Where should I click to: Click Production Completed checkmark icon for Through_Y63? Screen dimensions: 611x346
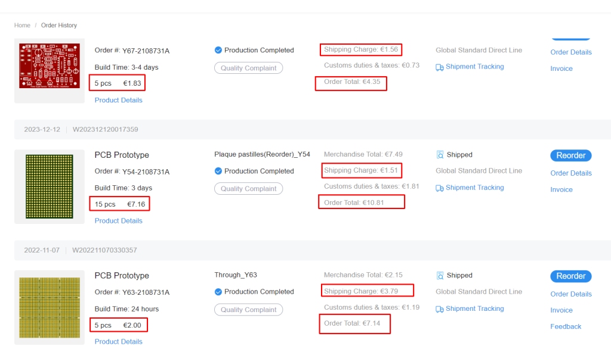[x=218, y=292]
